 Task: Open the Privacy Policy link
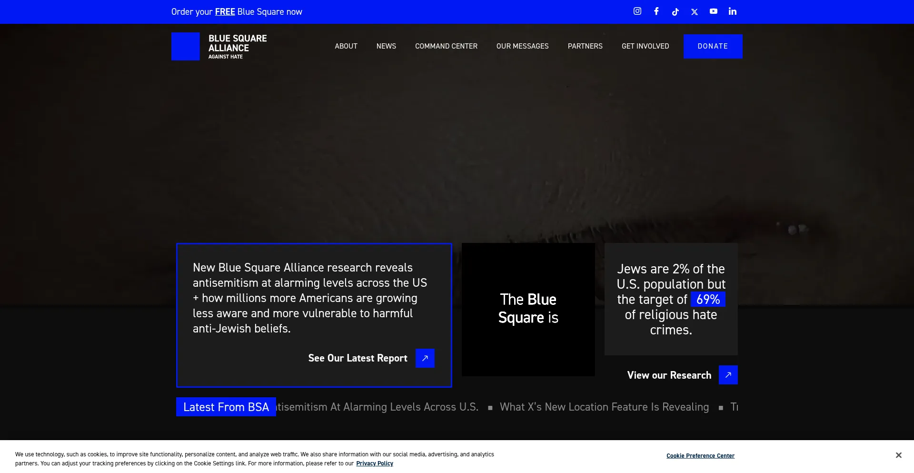point(374,463)
